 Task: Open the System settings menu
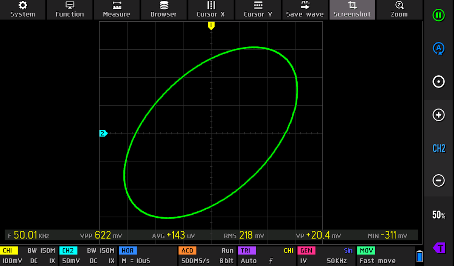(23, 10)
